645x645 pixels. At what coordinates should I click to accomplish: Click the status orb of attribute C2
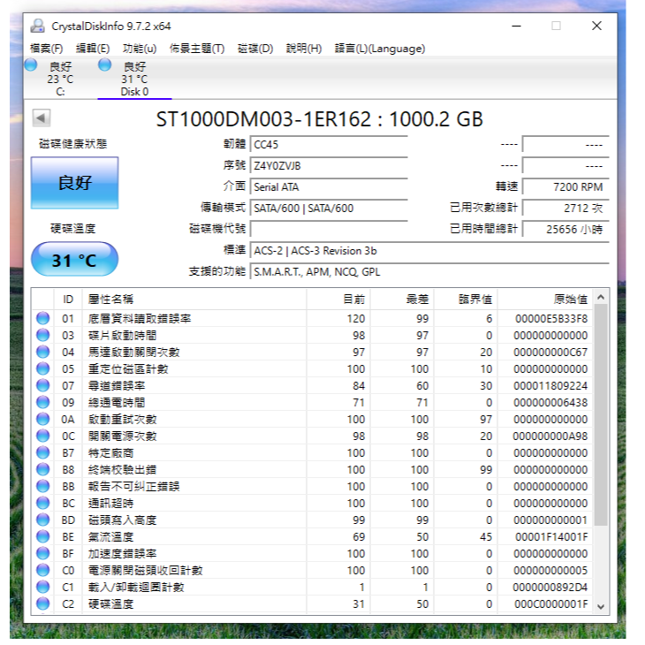42,604
